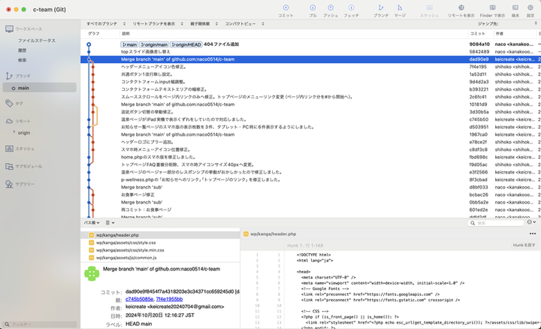
Task: Select ファイルステータス in the sidebar
Action: coord(35,39)
